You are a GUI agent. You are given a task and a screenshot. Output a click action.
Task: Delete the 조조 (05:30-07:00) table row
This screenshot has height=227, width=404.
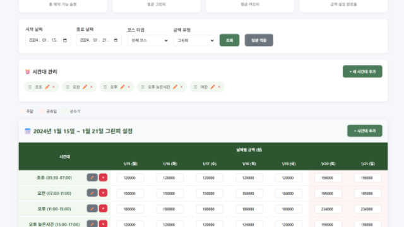tap(103, 178)
